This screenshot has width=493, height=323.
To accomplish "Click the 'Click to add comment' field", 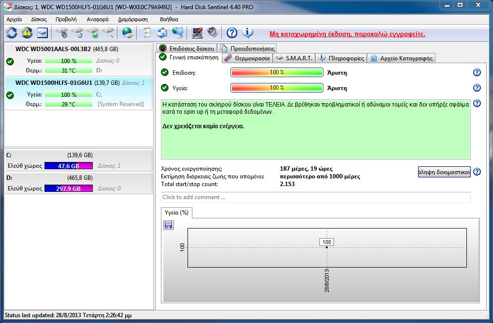I will coord(316,197).
